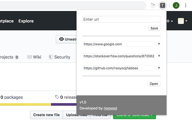Screen dimensions: 192x120
Task: Open the Tabbex extension icon in toolbar
Action: [163, 5]
